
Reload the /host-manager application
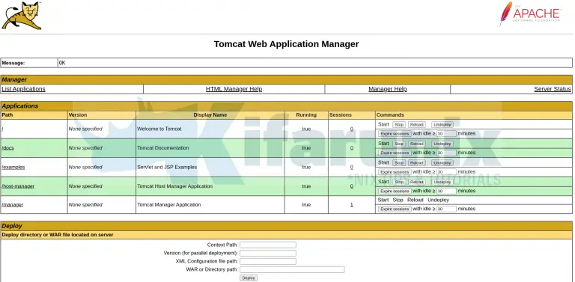click(416, 182)
